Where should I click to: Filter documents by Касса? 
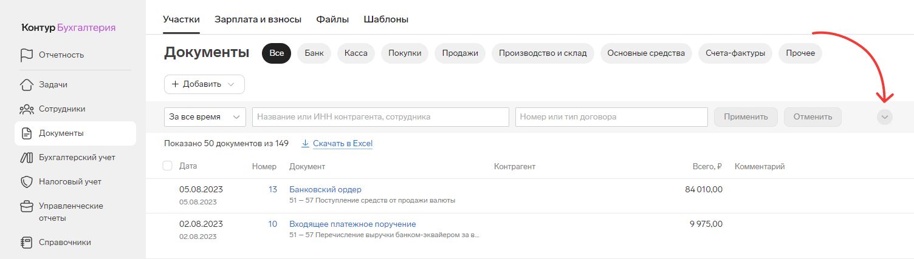point(356,53)
